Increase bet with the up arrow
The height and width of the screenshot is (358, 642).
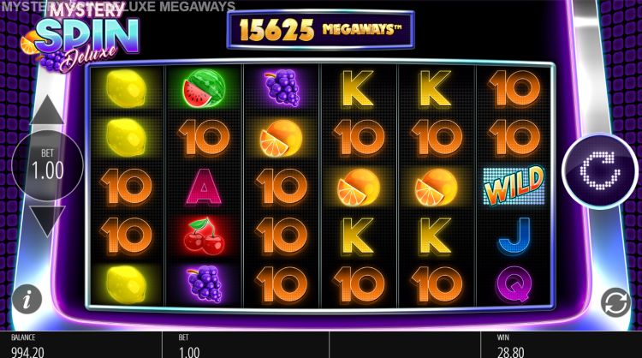[x=47, y=110]
